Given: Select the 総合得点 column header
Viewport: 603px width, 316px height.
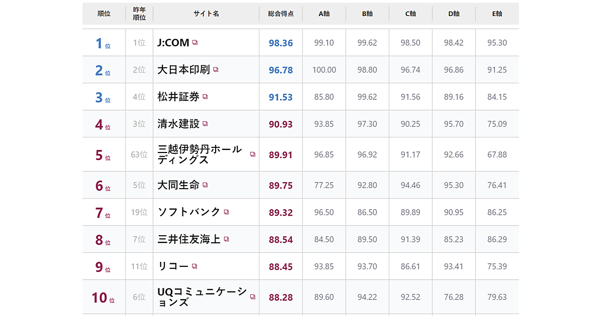Looking at the screenshot, I should 280,14.
